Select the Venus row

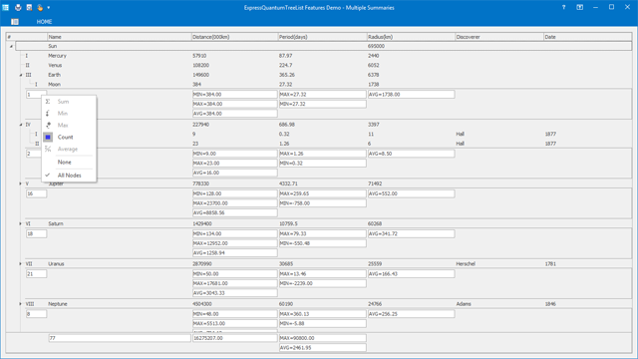tap(327, 65)
